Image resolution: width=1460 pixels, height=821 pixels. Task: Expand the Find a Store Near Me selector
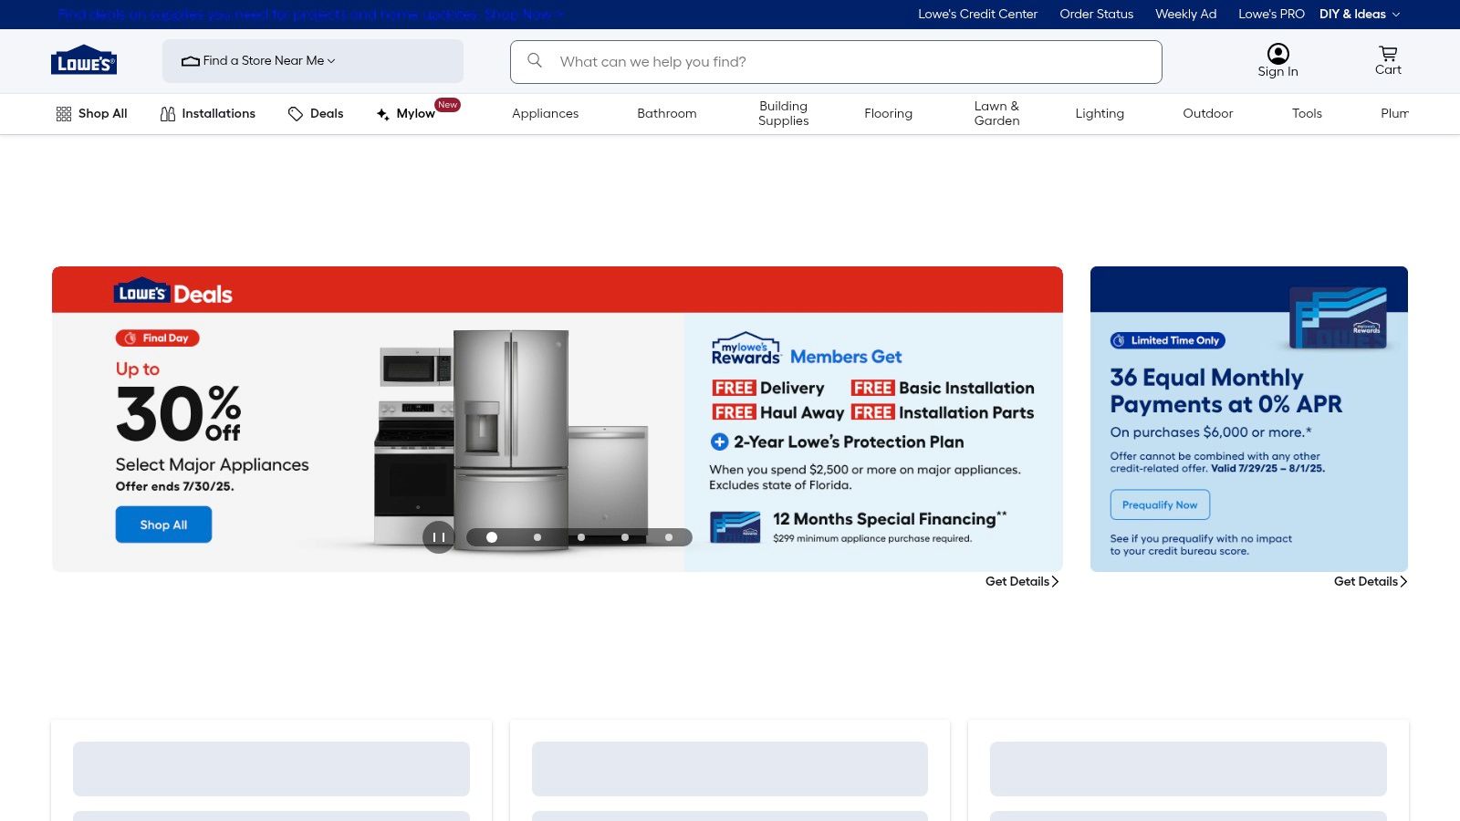[266, 61]
